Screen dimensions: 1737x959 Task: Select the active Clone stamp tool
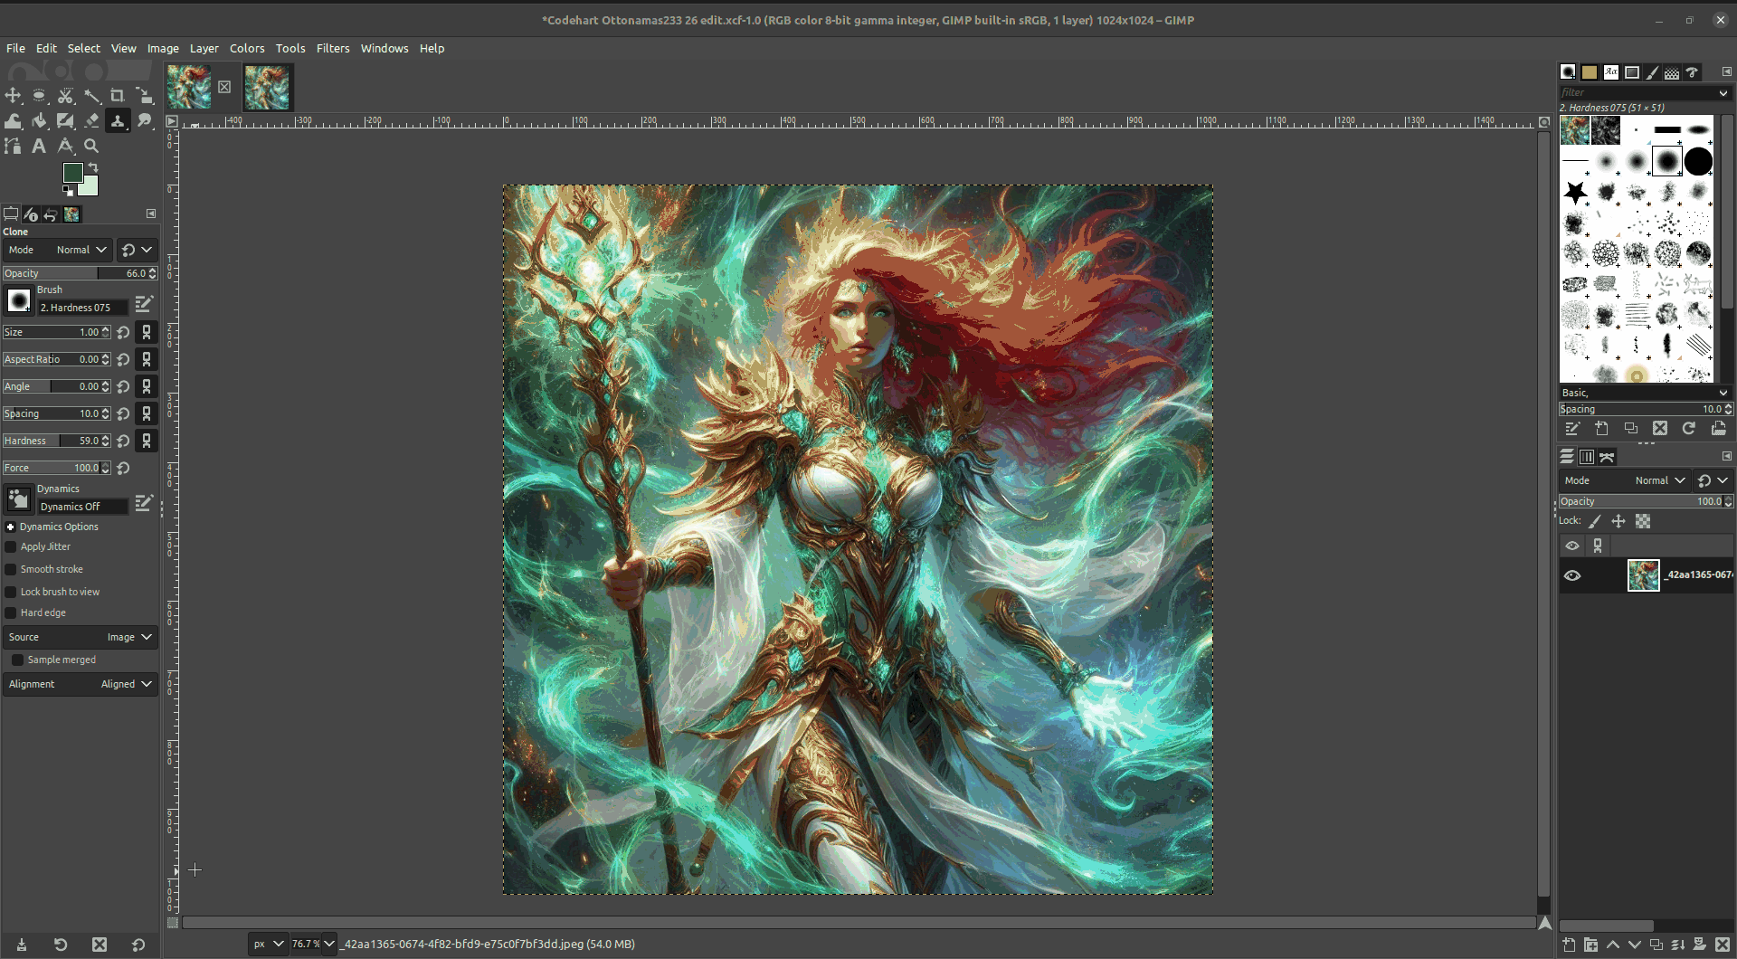(118, 120)
